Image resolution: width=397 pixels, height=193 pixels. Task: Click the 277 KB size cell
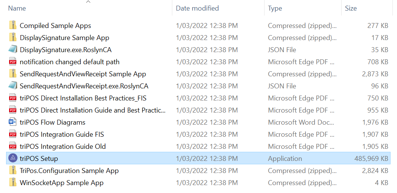point(378,26)
